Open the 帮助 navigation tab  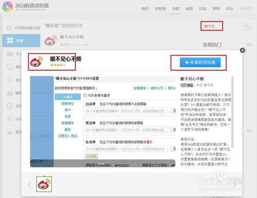[216, 9]
